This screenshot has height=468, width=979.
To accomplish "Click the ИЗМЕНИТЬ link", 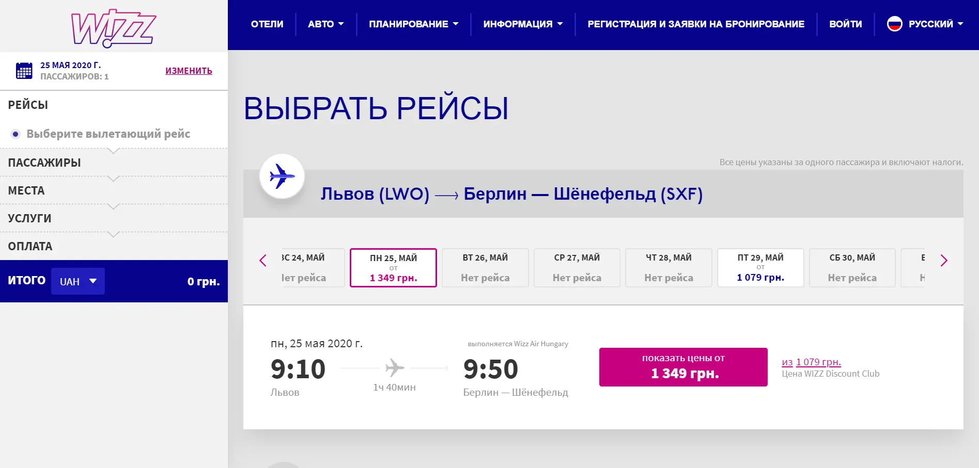I will [x=189, y=71].
